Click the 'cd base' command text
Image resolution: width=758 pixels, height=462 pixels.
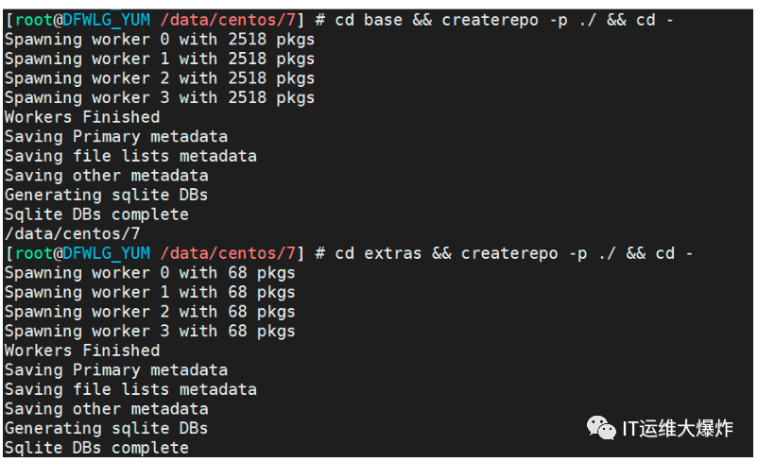[x=368, y=20]
